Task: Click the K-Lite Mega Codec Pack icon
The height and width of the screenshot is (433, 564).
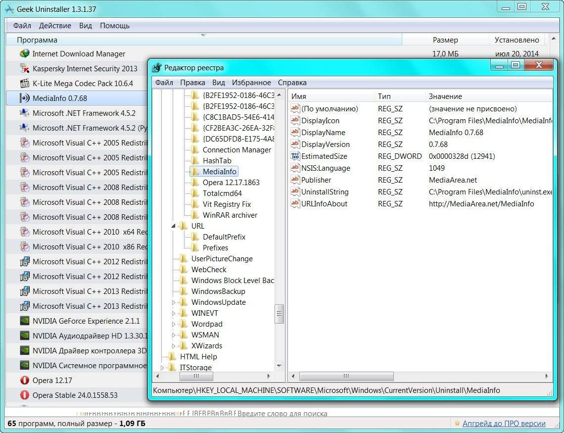Action: click(x=24, y=84)
